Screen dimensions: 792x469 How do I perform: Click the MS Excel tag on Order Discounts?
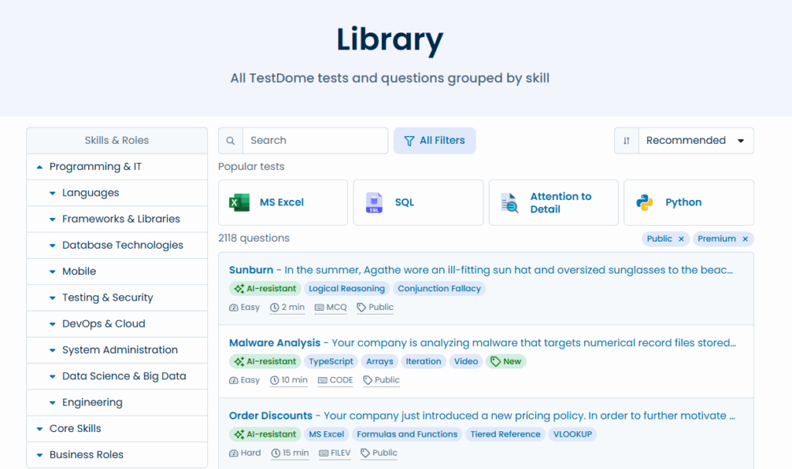(326, 434)
